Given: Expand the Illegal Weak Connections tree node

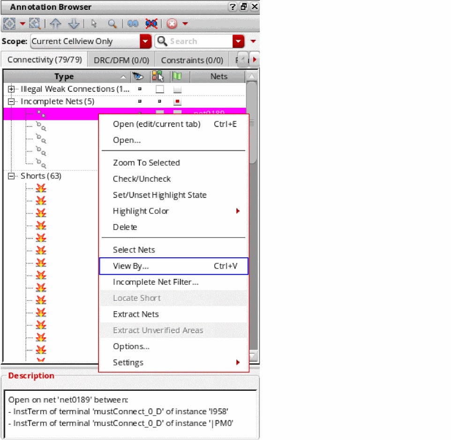Looking at the screenshot, I should tap(12, 89).
